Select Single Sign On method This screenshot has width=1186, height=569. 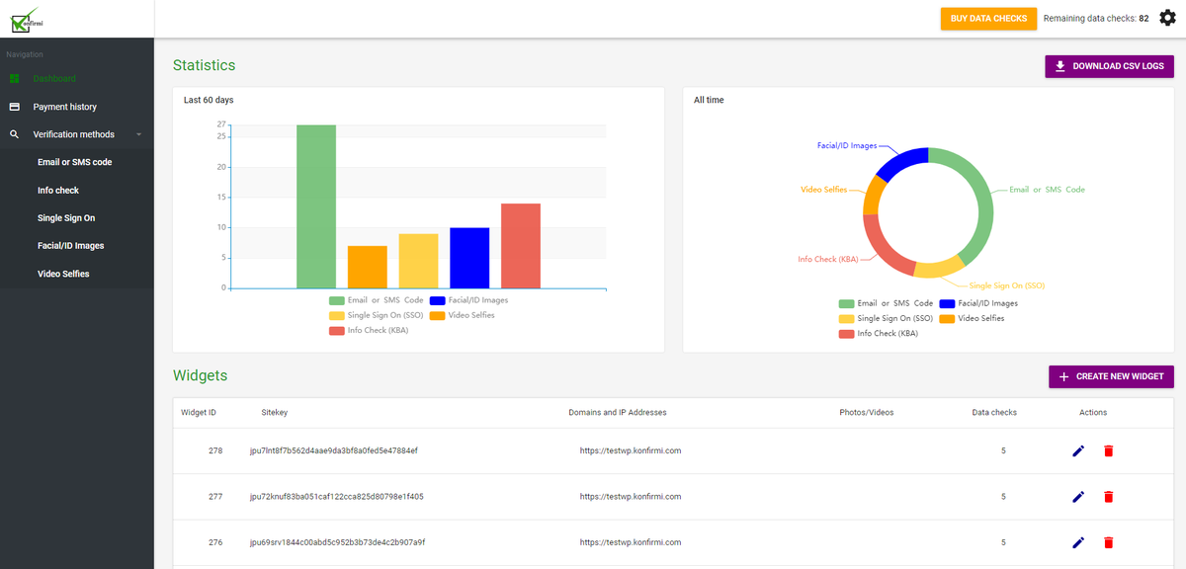point(66,218)
